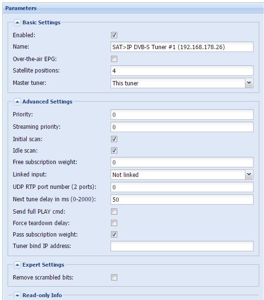Toggle the Idle scan checkbox

[x=114, y=151]
